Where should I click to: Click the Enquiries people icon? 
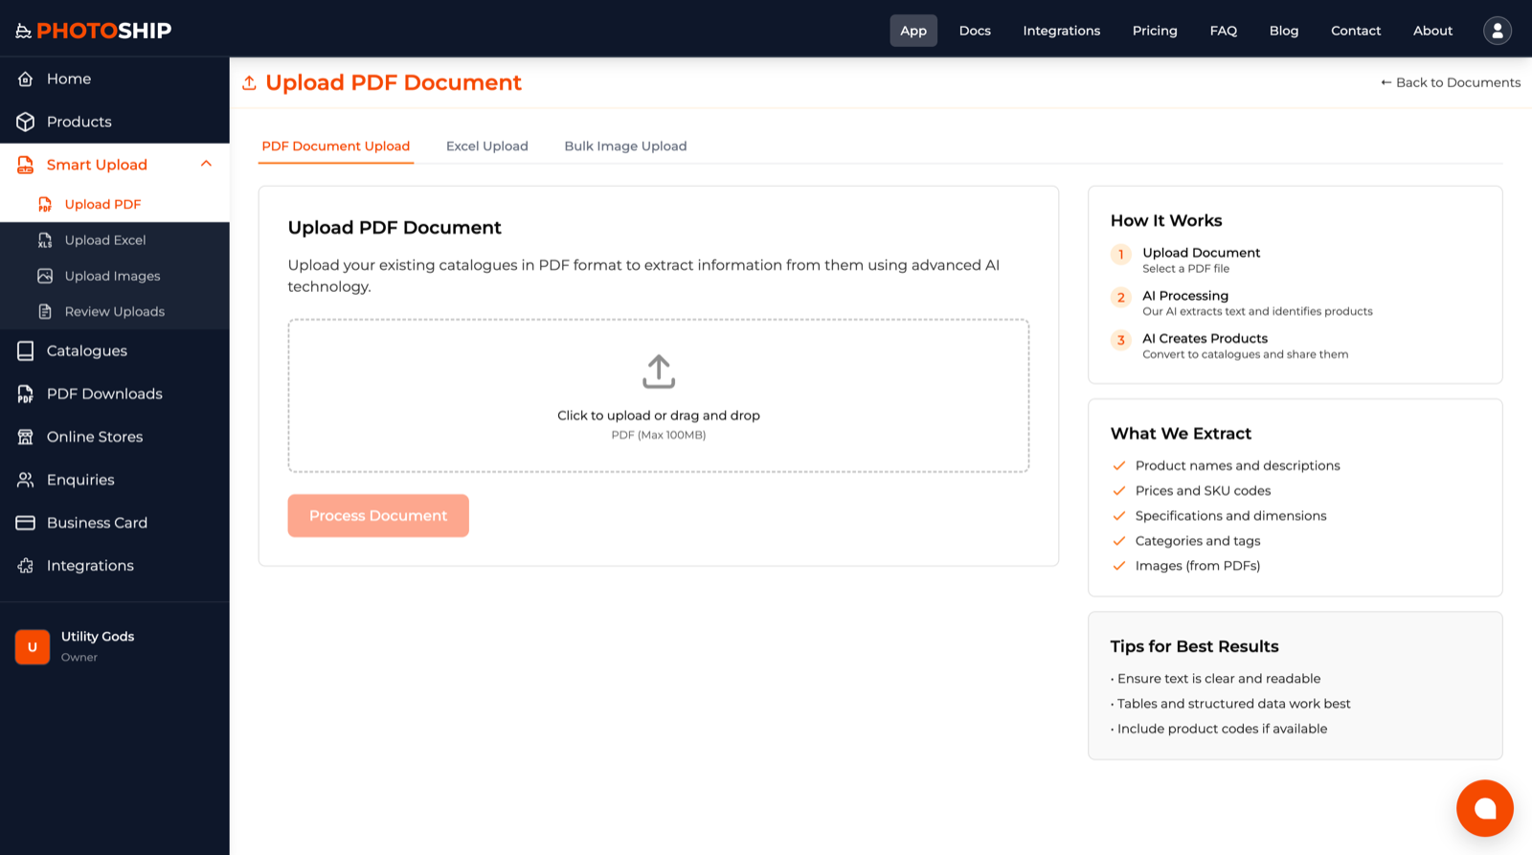click(26, 480)
